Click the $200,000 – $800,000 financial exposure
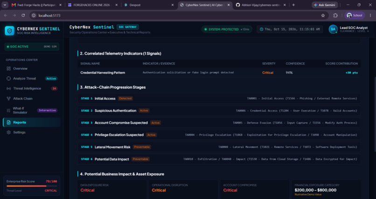 315,190
